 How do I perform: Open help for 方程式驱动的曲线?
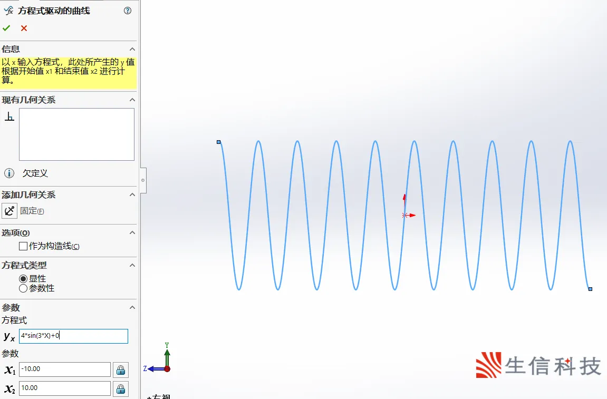(x=128, y=11)
